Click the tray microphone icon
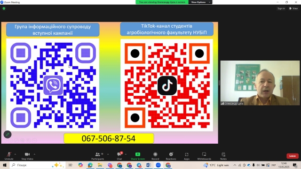Viewport: 301px width, 169px height. coord(253,165)
